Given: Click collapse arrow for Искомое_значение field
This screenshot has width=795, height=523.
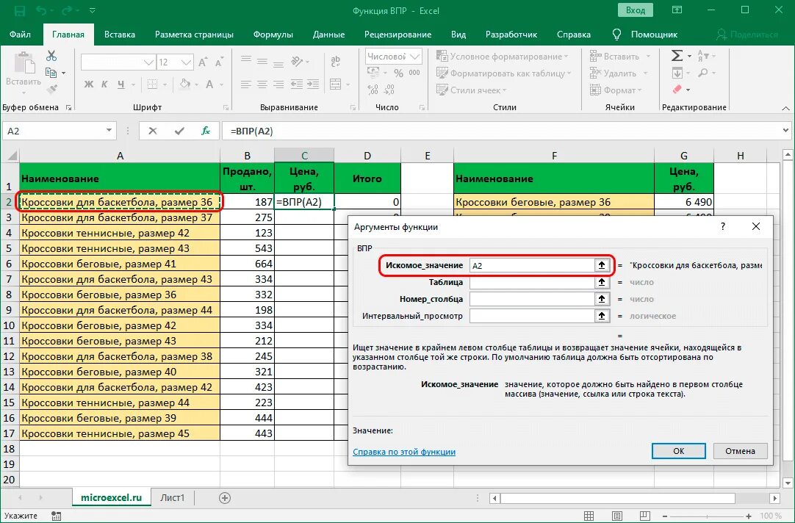Looking at the screenshot, I should coord(602,265).
